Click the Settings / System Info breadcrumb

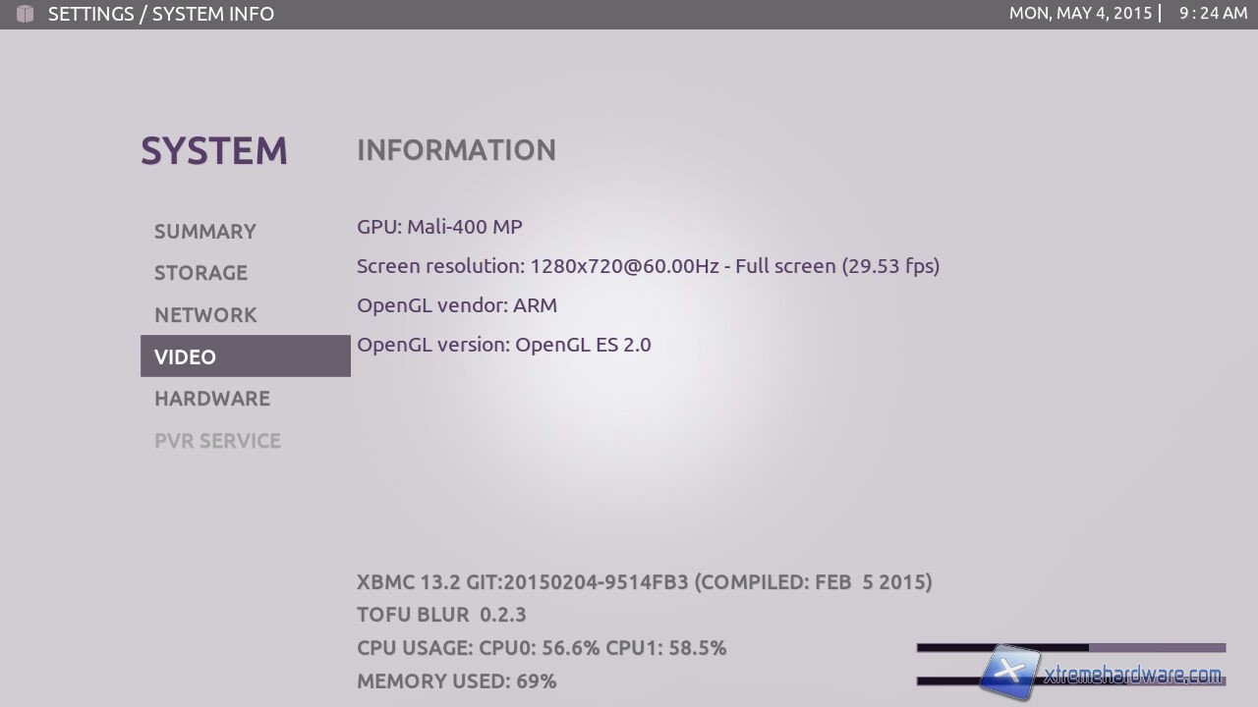(161, 14)
